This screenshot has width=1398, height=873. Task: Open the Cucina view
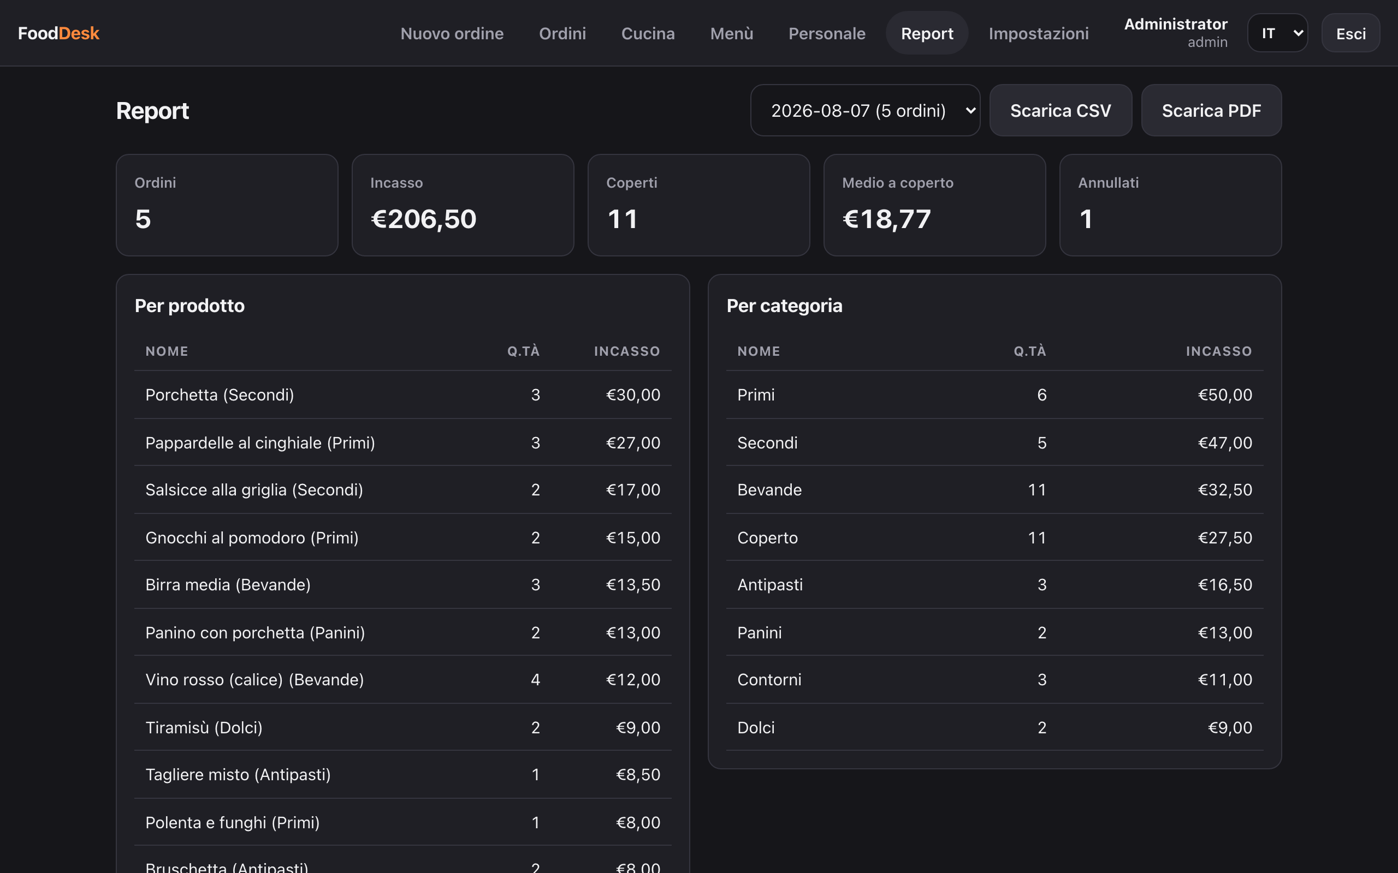648,33
